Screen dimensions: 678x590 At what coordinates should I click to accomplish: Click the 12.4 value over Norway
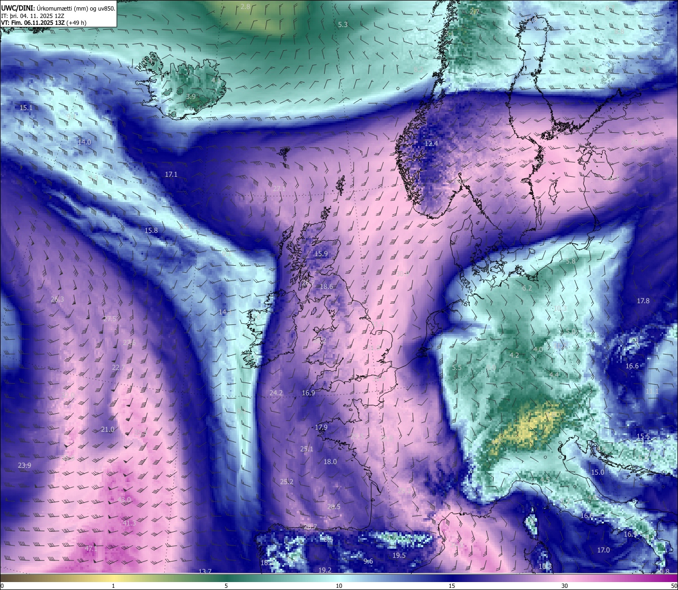tap(431, 143)
